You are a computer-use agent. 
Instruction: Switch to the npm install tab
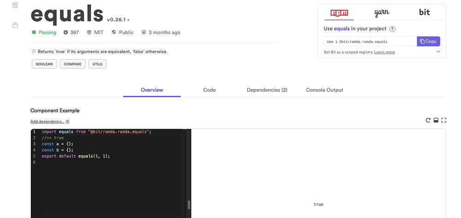(339, 13)
